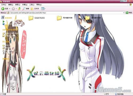The width and height of the screenshot is (133, 96).
Task: Click the Sample Playlists folder name
Action: [x=40, y=18]
